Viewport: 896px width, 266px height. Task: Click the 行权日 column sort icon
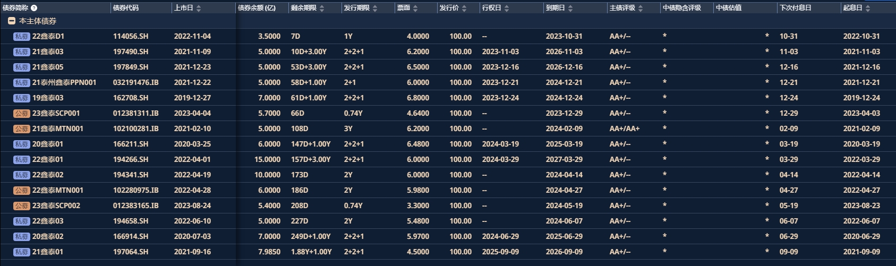tap(507, 8)
